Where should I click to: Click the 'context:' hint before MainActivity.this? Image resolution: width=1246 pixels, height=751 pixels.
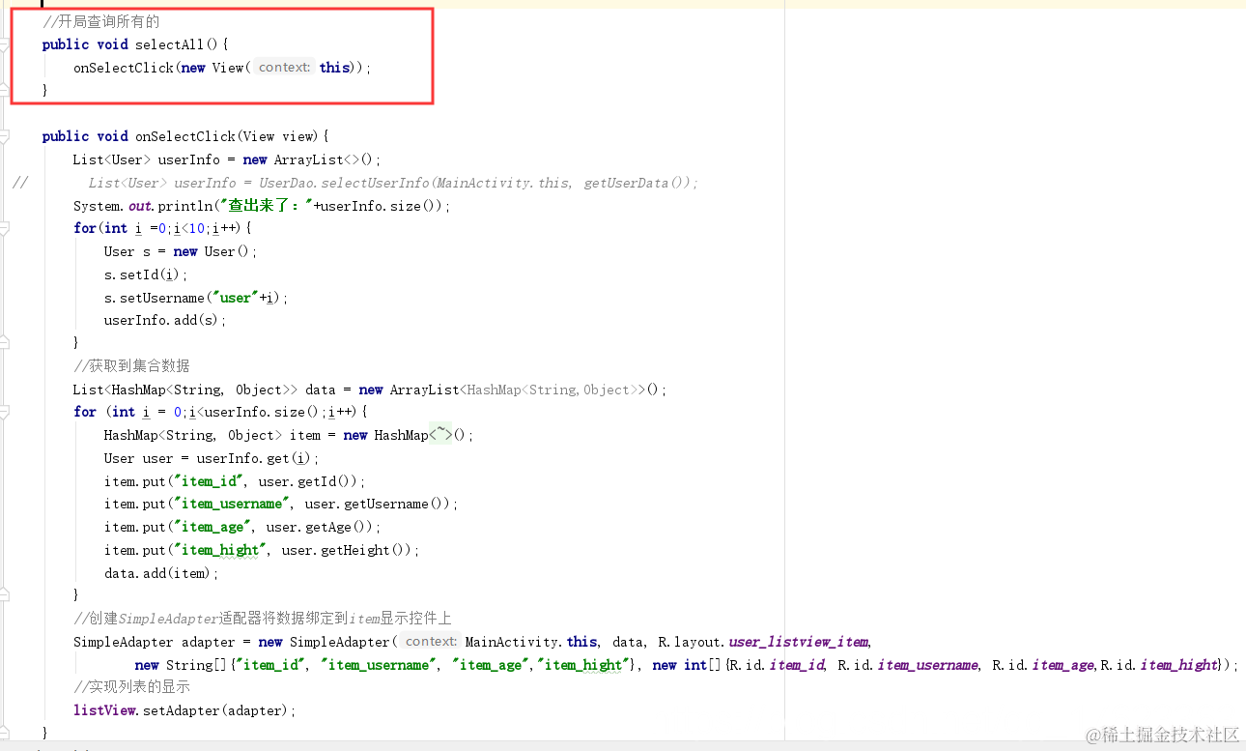click(430, 642)
